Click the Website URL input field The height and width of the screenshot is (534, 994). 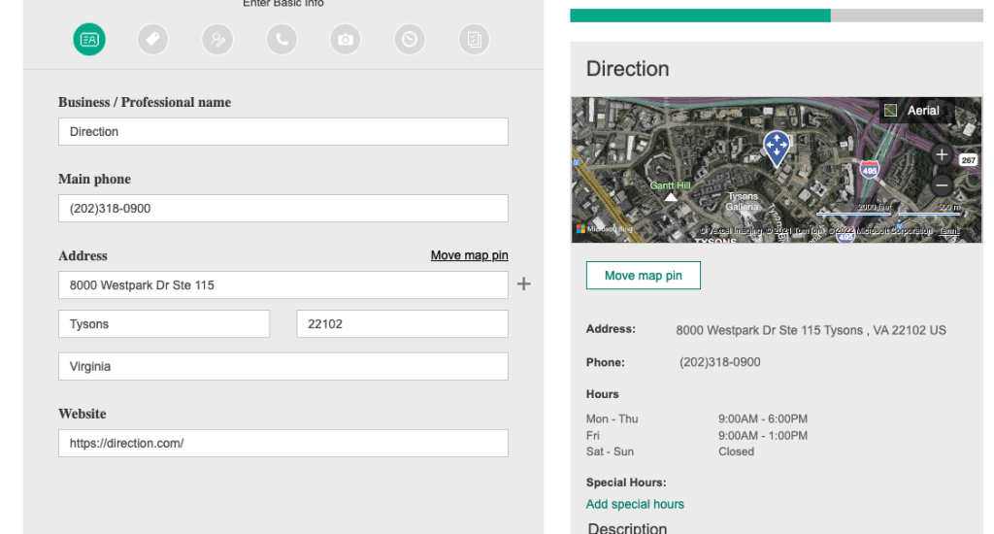coord(282,444)
